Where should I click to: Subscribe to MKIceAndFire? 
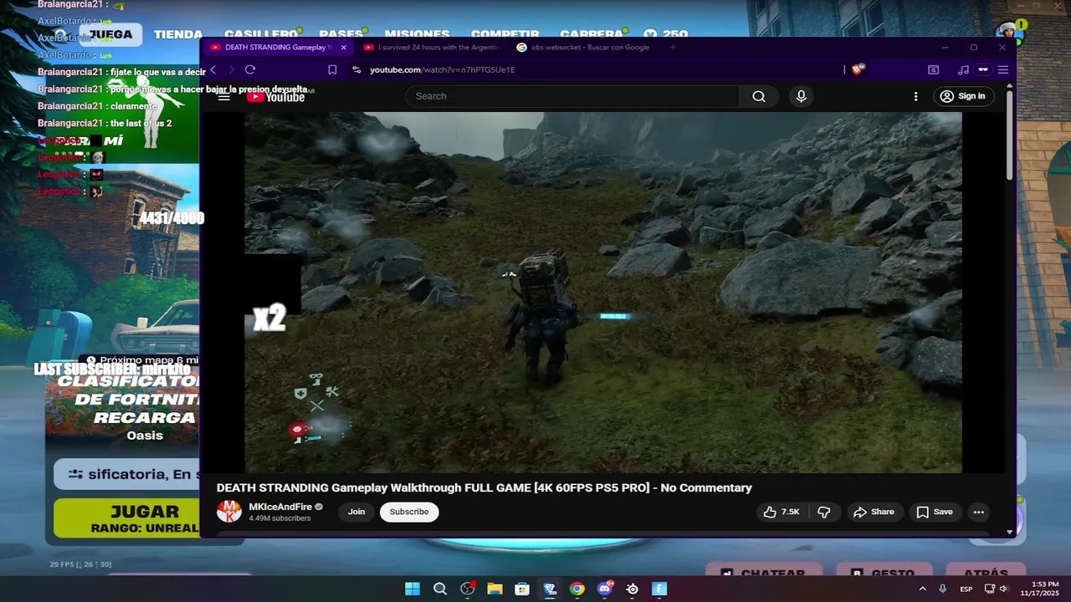pos(409,512)
